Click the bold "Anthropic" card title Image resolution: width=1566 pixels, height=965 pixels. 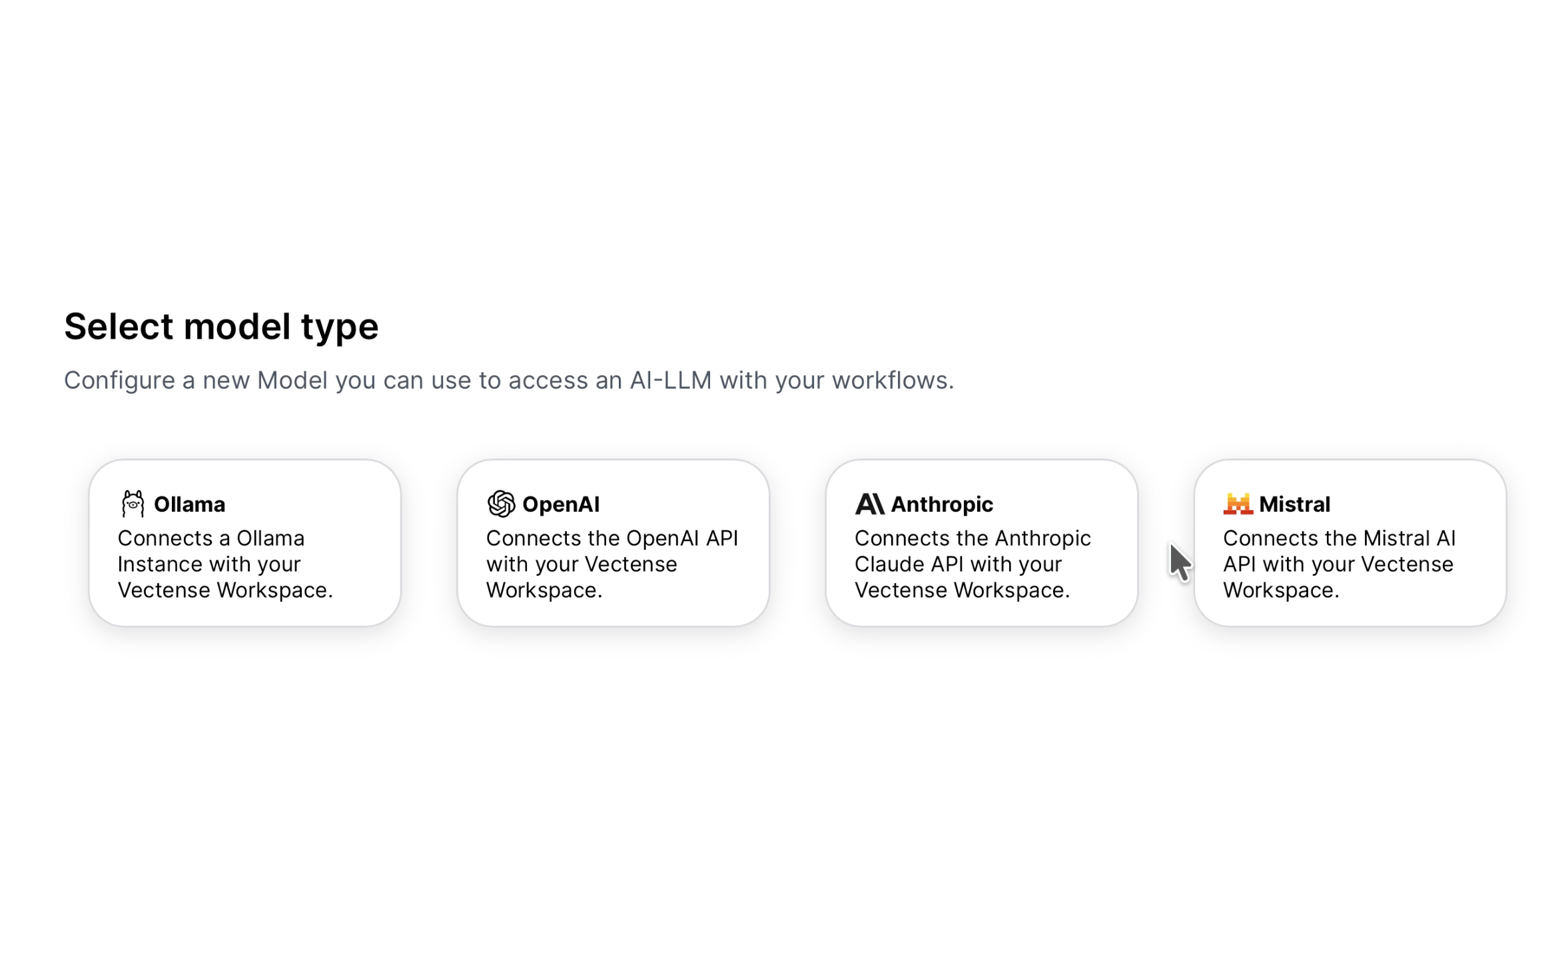click(x=942, y=504)
